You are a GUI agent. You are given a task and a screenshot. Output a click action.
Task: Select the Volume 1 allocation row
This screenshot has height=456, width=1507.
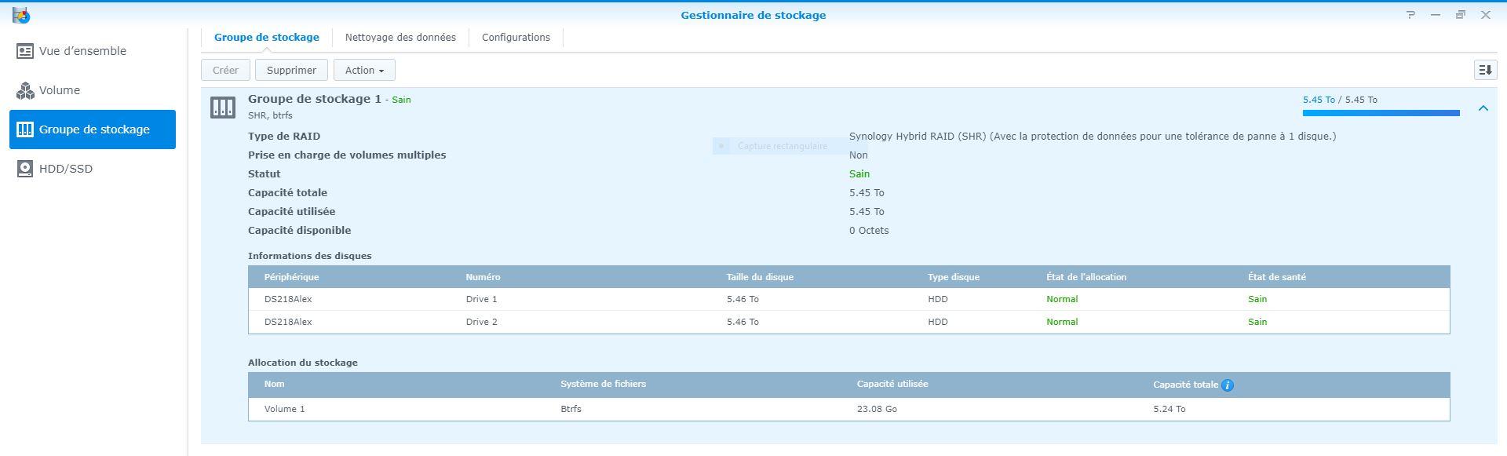tap(848, 409)
